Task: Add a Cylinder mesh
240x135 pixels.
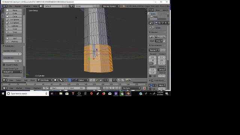Action: point(13,26)
